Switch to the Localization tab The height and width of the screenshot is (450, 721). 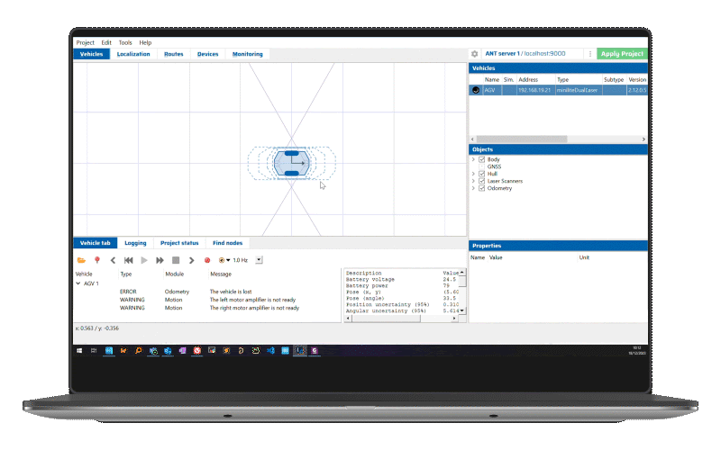point(133,54)
